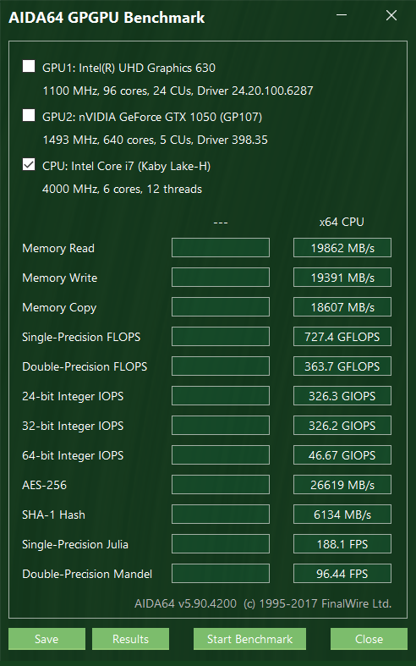Click the x64 CPU column header
This screenshot has width=416, height=666.
pyautogui.click(x=342, y=222)
